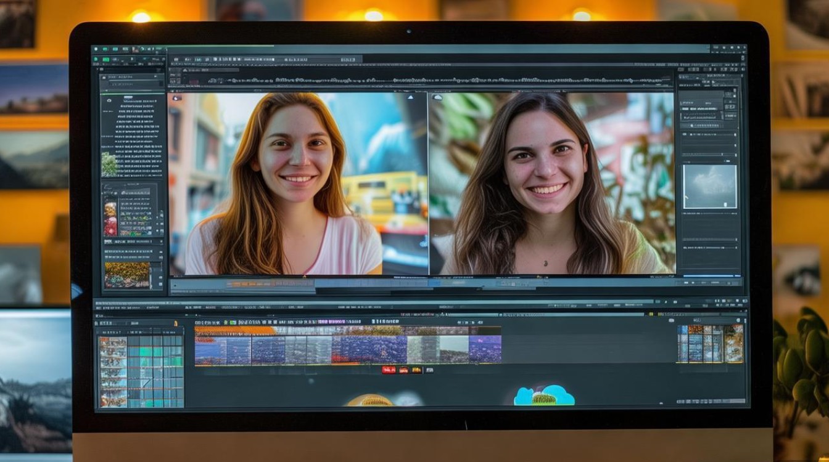Expand the white triangle at the left preview's top-right
The image size is (829, 462).
410,97
